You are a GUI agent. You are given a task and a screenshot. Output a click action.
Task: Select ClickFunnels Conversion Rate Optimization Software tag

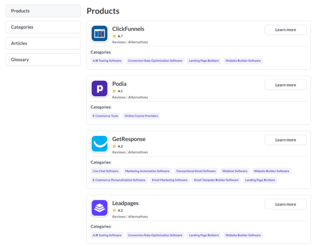point(155,61)
